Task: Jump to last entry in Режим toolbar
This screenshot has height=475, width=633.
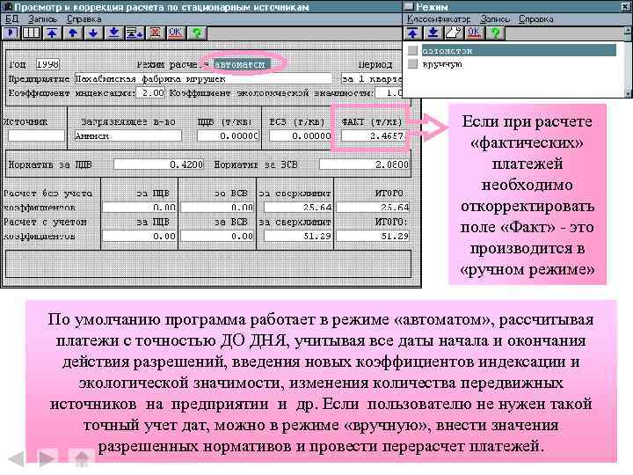Action: coord(433,33)
